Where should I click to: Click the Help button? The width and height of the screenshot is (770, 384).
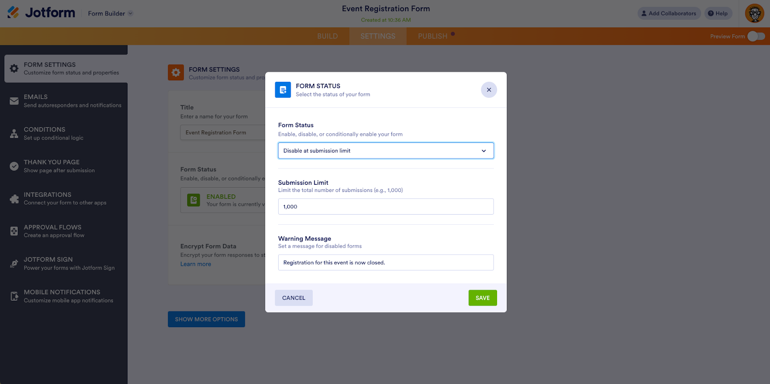[x=718, y=13]
